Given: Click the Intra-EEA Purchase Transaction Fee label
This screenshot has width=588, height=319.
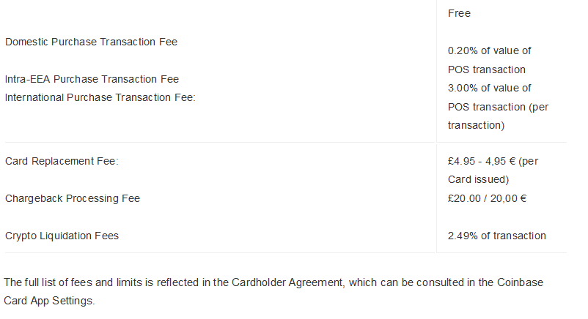Looking at the screenshot, I should click(x=92, y=79).
